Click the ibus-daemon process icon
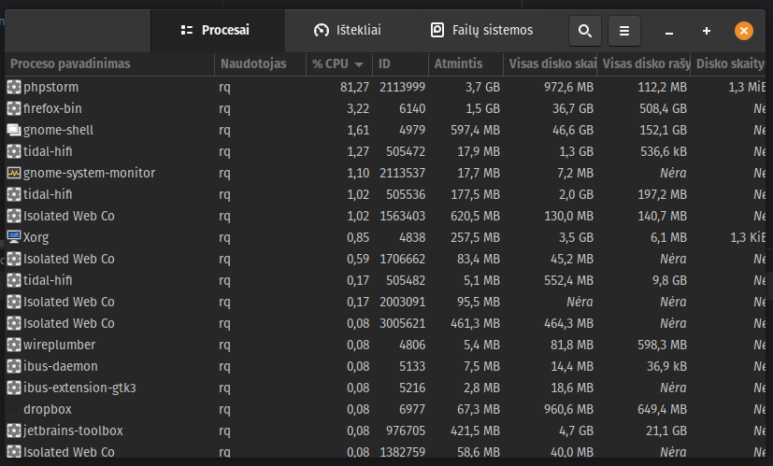Screen dimensions: 773x466 point(14,366)
